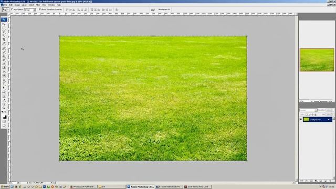Select the Crop tool

tap(4, 40)
